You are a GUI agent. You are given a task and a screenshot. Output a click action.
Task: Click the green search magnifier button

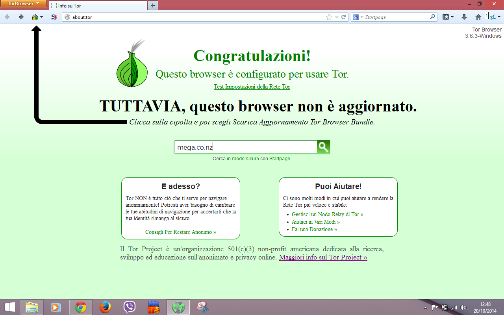click(323, 147)
